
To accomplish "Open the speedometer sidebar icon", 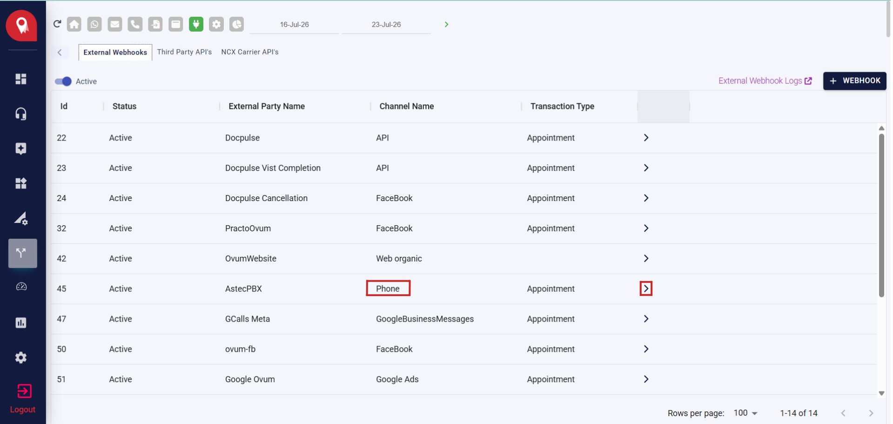I will click(21, 287).
